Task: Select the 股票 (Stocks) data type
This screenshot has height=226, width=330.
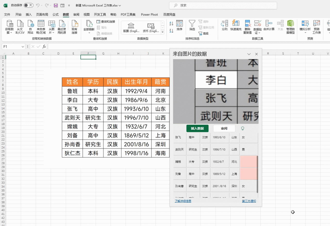Action: point(131,28)
